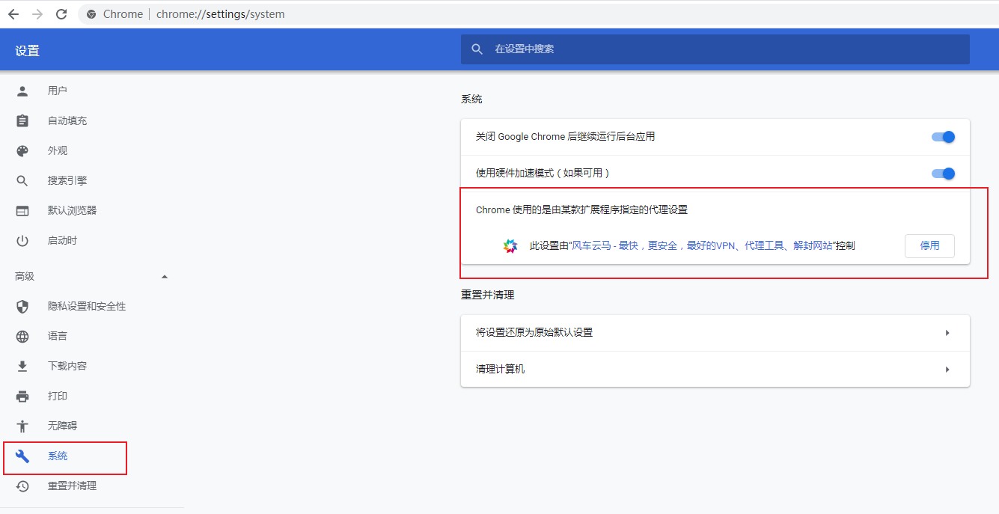Reload the page with refresh icon

tap(61, 14)
